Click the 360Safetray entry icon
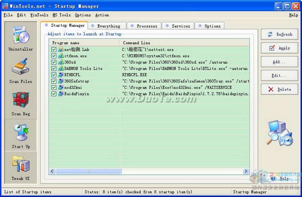 coord(61,81)
